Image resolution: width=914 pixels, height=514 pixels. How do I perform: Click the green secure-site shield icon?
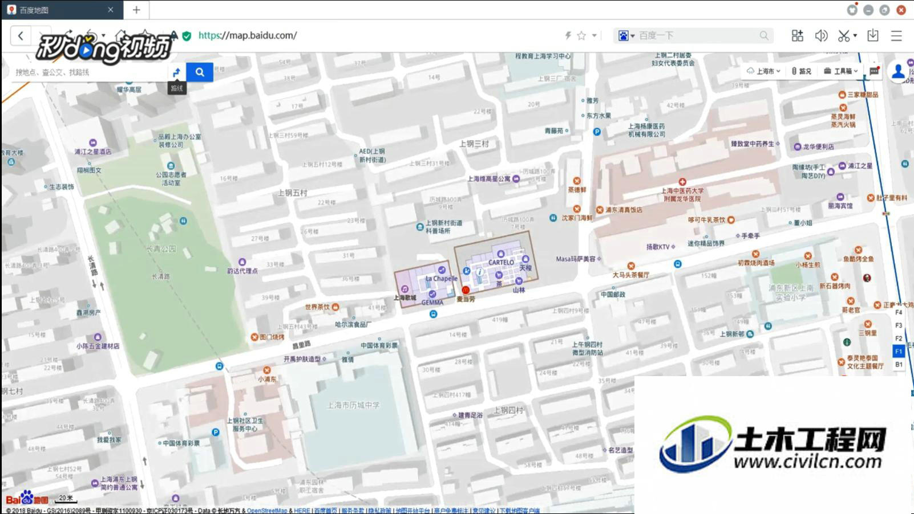point(187,36)
